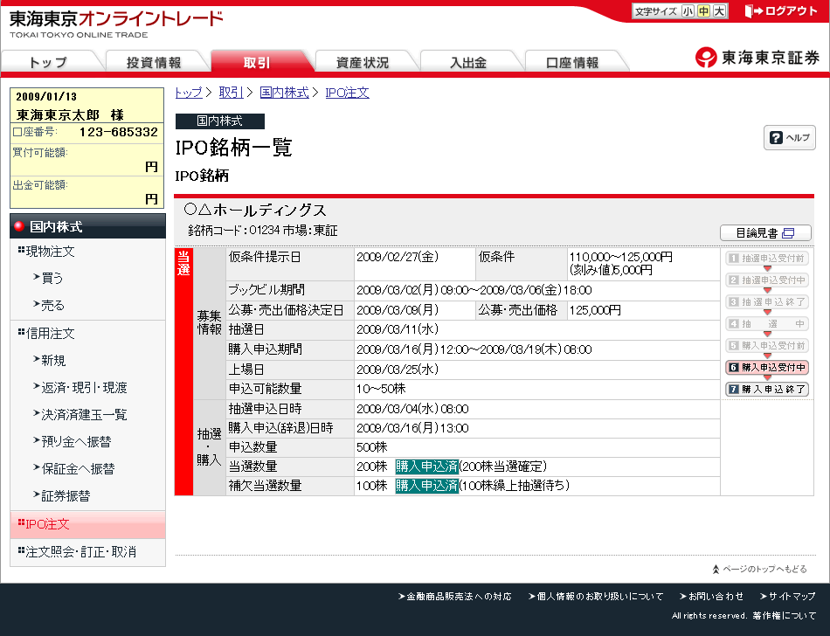
Task: Click 申込数量 value 500株
Action: (x=372, y=447)
